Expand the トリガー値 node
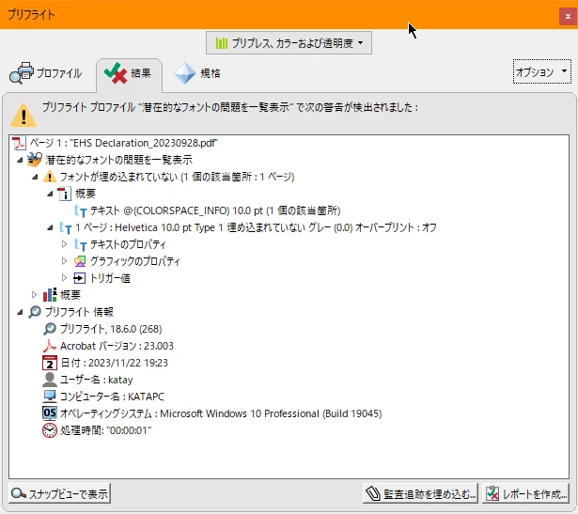The width and height of the screenshot is (578, 514). point(64,278)
